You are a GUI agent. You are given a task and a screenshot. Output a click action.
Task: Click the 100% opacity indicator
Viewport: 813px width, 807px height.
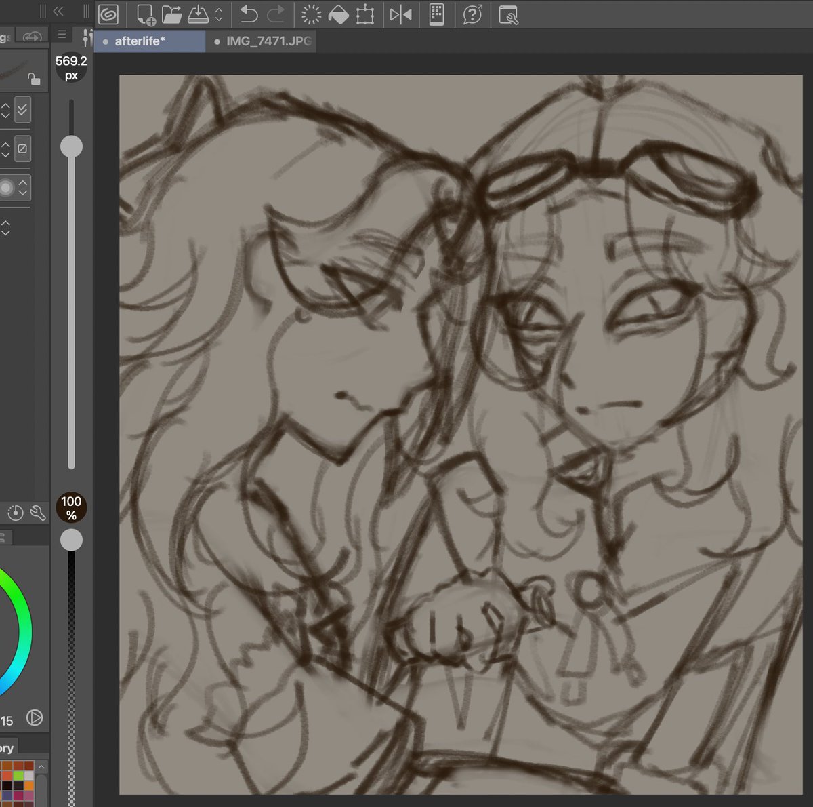pyautogui.click(x=71, y=508)
